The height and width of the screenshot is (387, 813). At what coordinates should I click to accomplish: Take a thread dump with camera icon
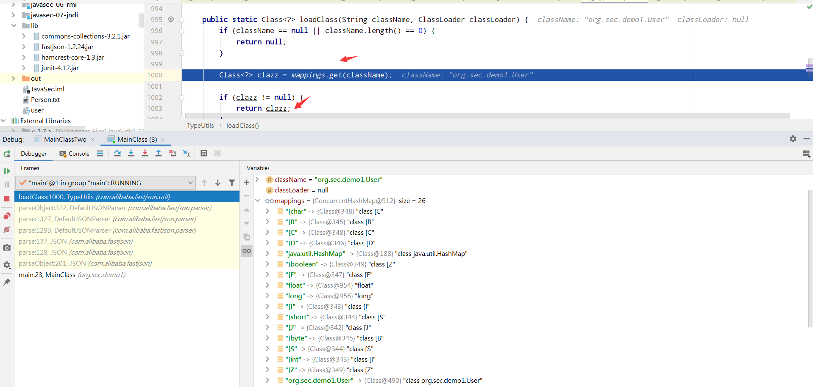7,248
